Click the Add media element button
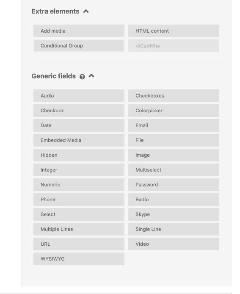 [x=79, y=31]
